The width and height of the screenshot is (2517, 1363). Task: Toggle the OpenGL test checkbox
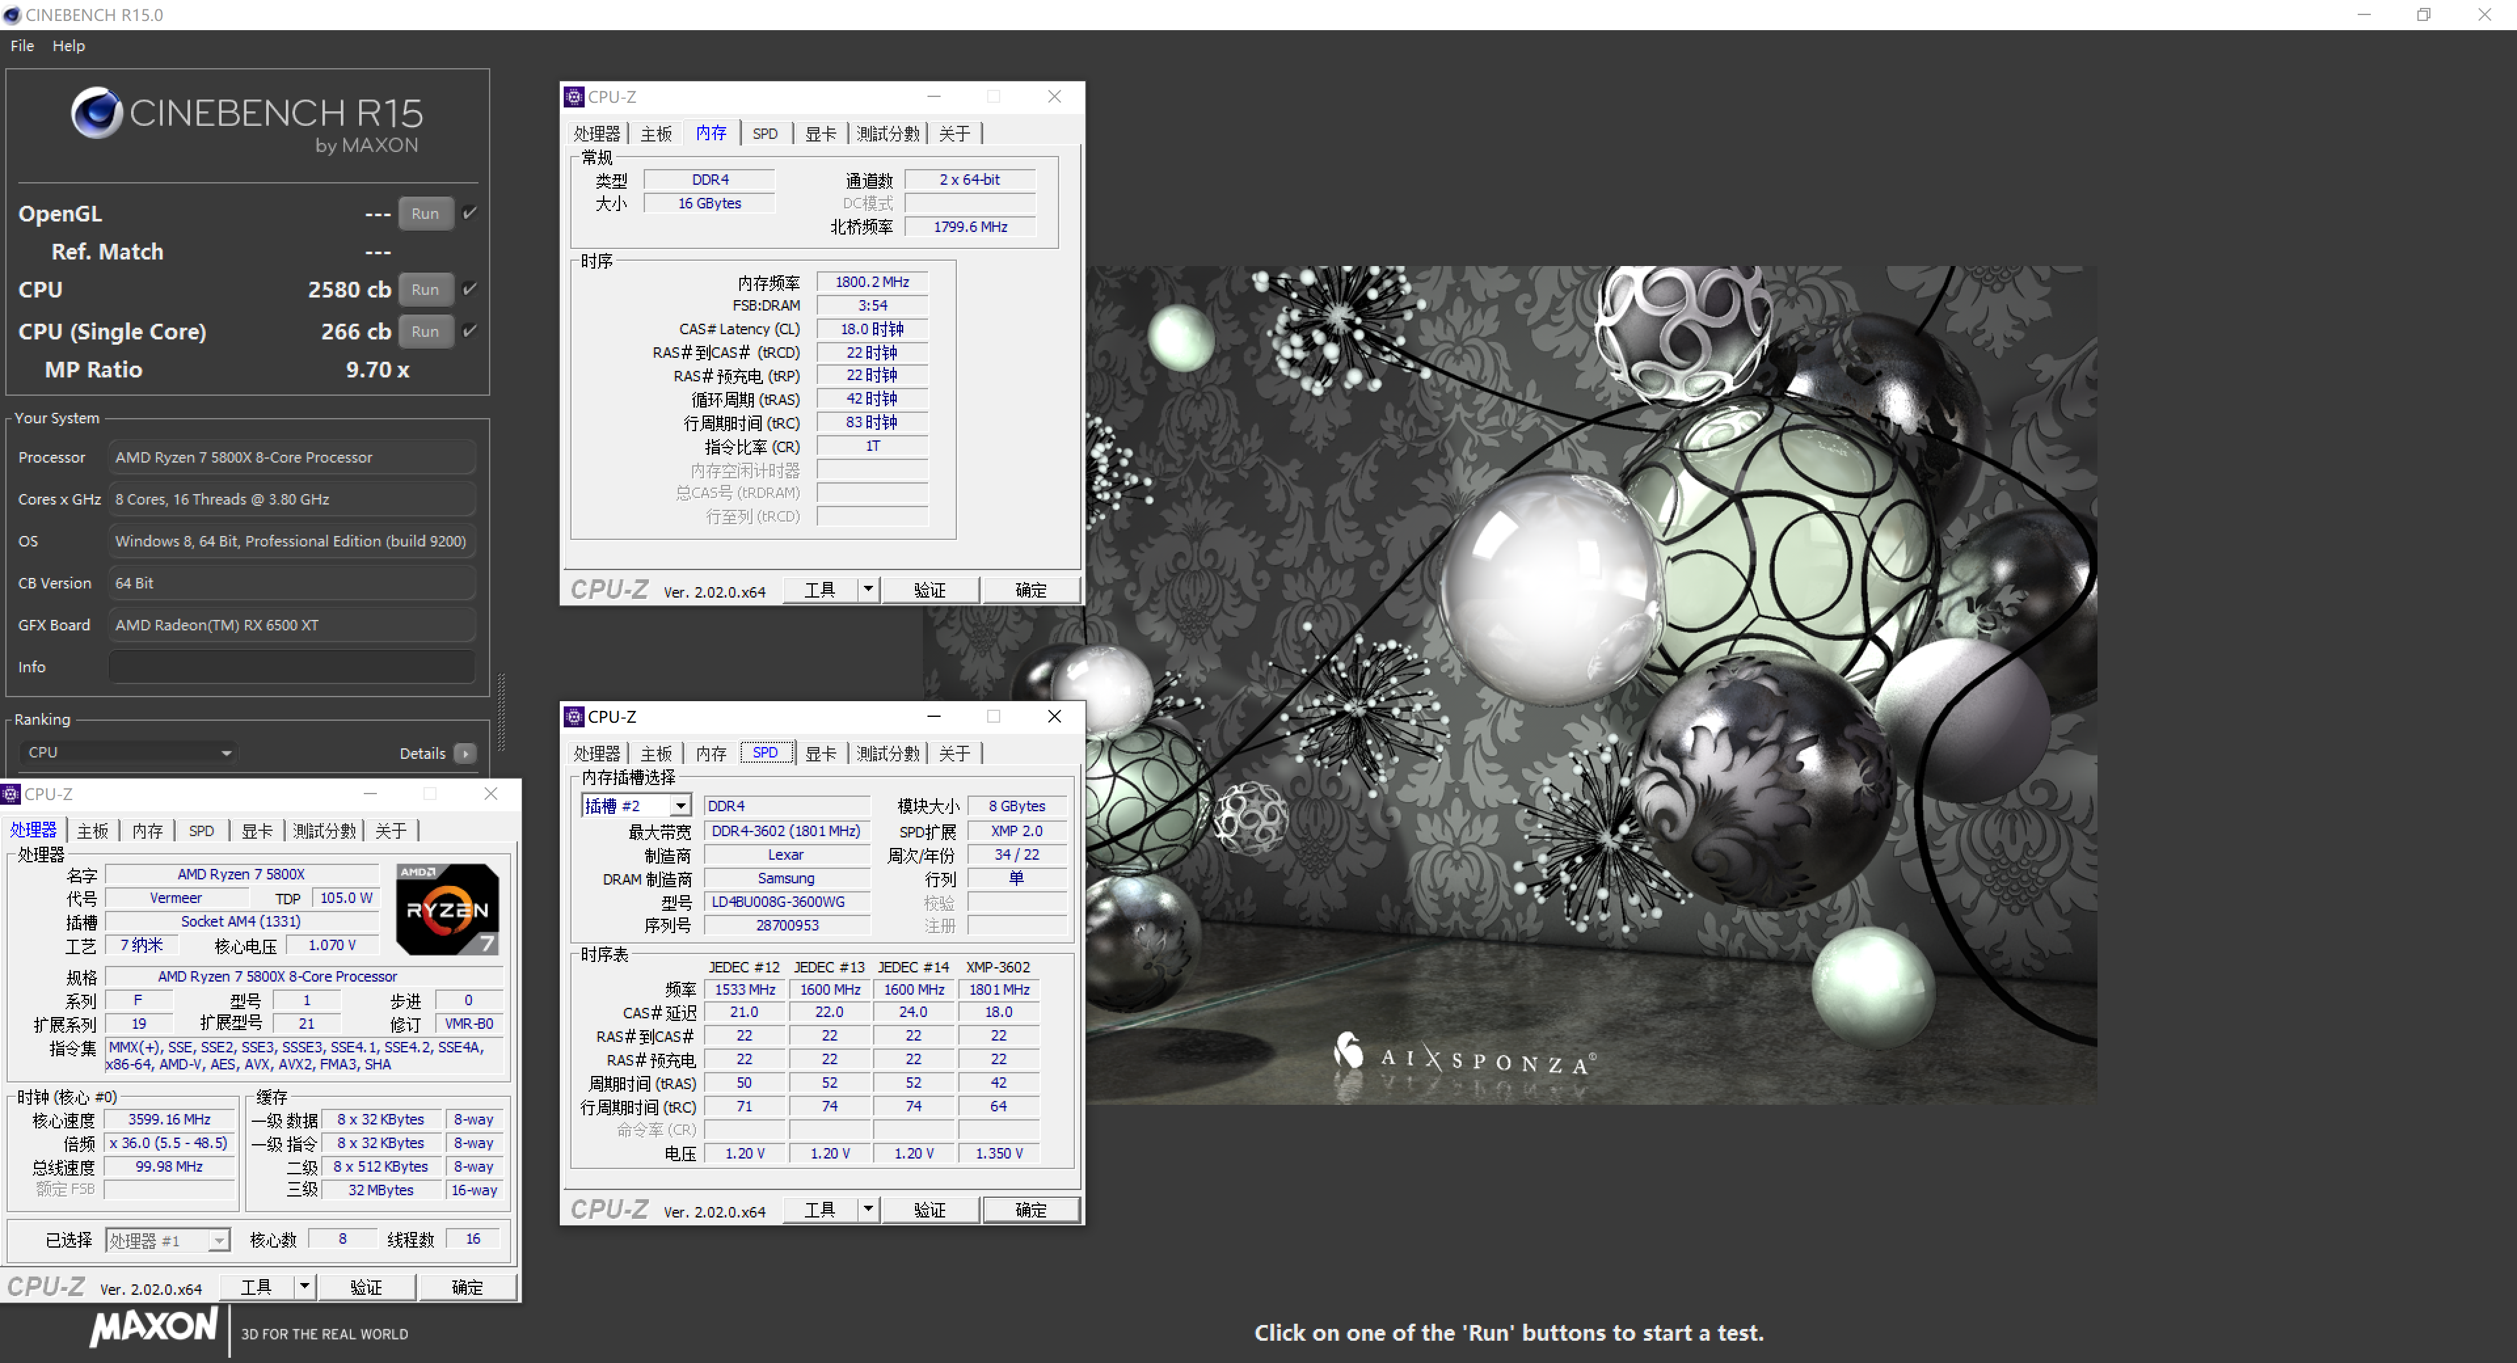(470, 213)
